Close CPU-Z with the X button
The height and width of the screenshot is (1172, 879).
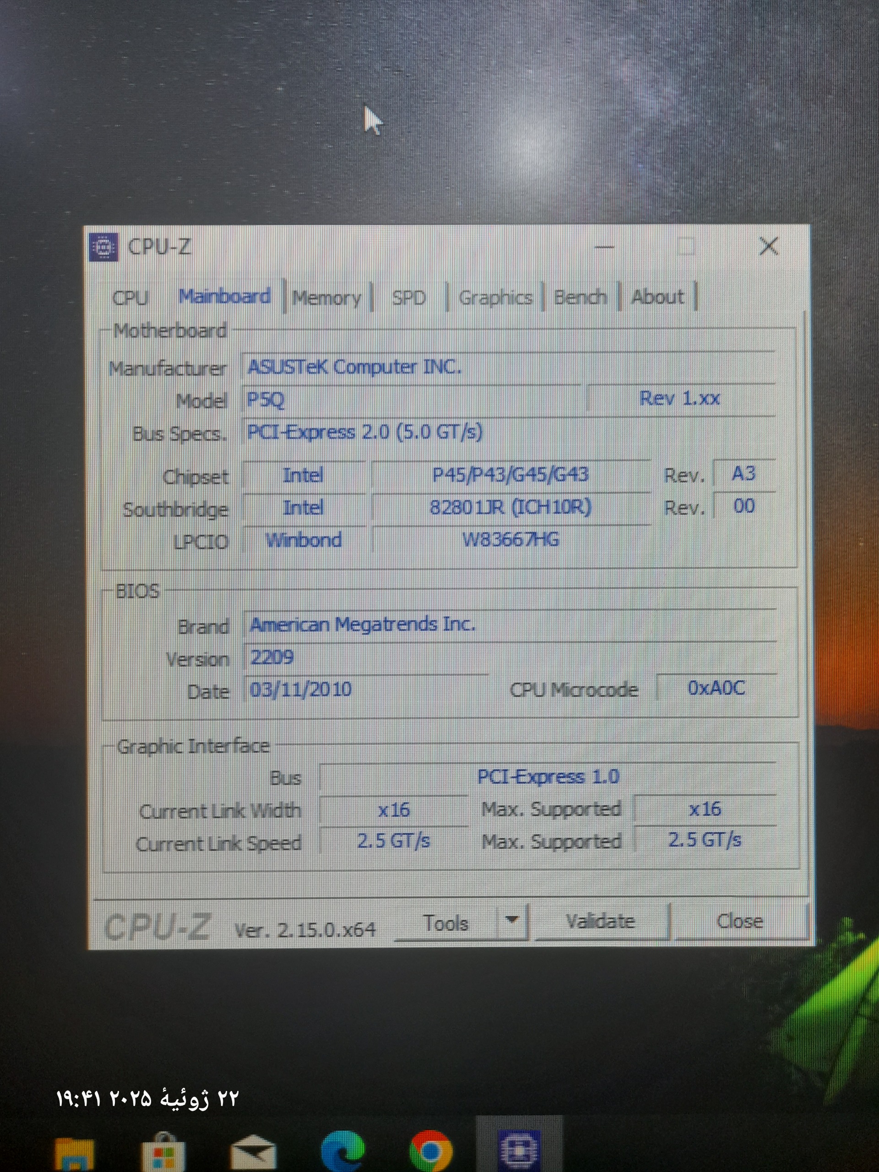tap(768, 246)
